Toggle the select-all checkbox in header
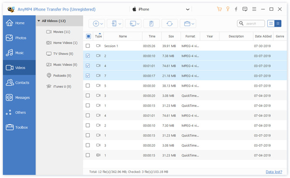The image size is (290, 178). (x=88, y=36)
